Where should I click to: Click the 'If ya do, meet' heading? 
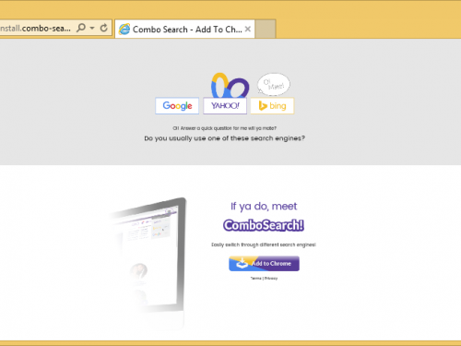pos(264,207)
